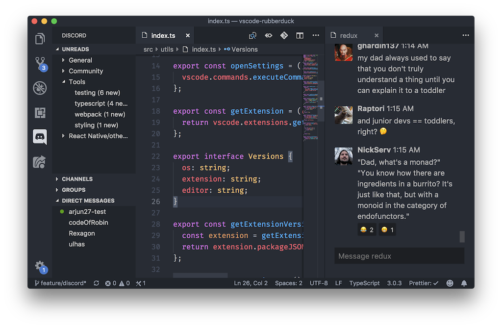This screenshot has width=502, height=328.
Task: Open the Explorer files icon in activity bar
Action: [40, 39]
